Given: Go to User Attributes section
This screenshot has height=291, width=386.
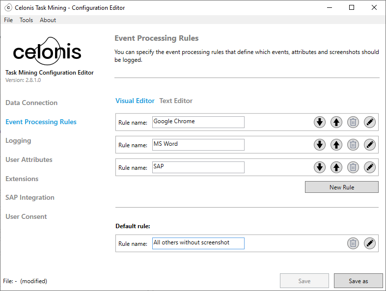Looking at the screenshot, I should click(x=29, y=159).
